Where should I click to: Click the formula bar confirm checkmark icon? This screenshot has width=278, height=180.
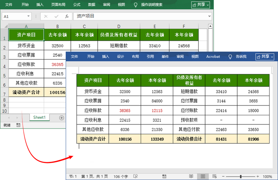[56, 16]
